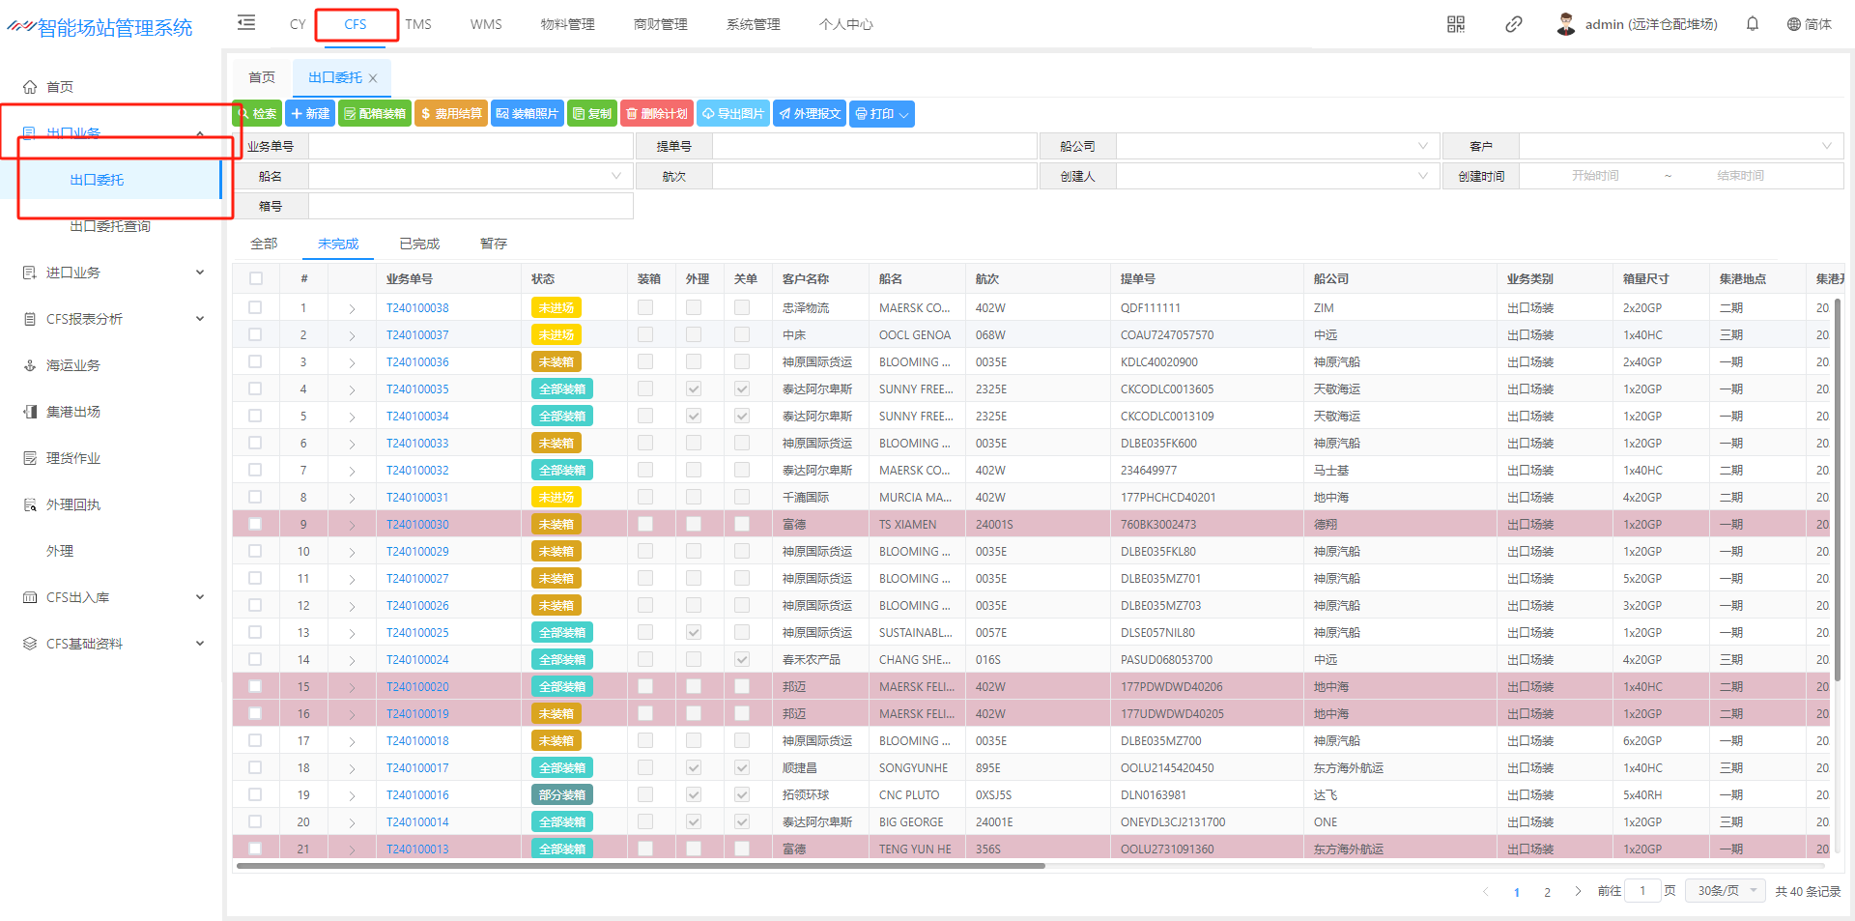Viewport: 1855px width, 921px height.
Task: Click the QR code icon in header
Action: point(1456,24)
